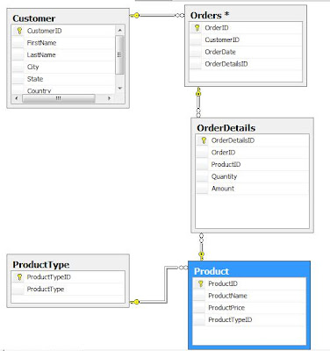Select the Quantity column in OrderDetails

tap(252, 176)
